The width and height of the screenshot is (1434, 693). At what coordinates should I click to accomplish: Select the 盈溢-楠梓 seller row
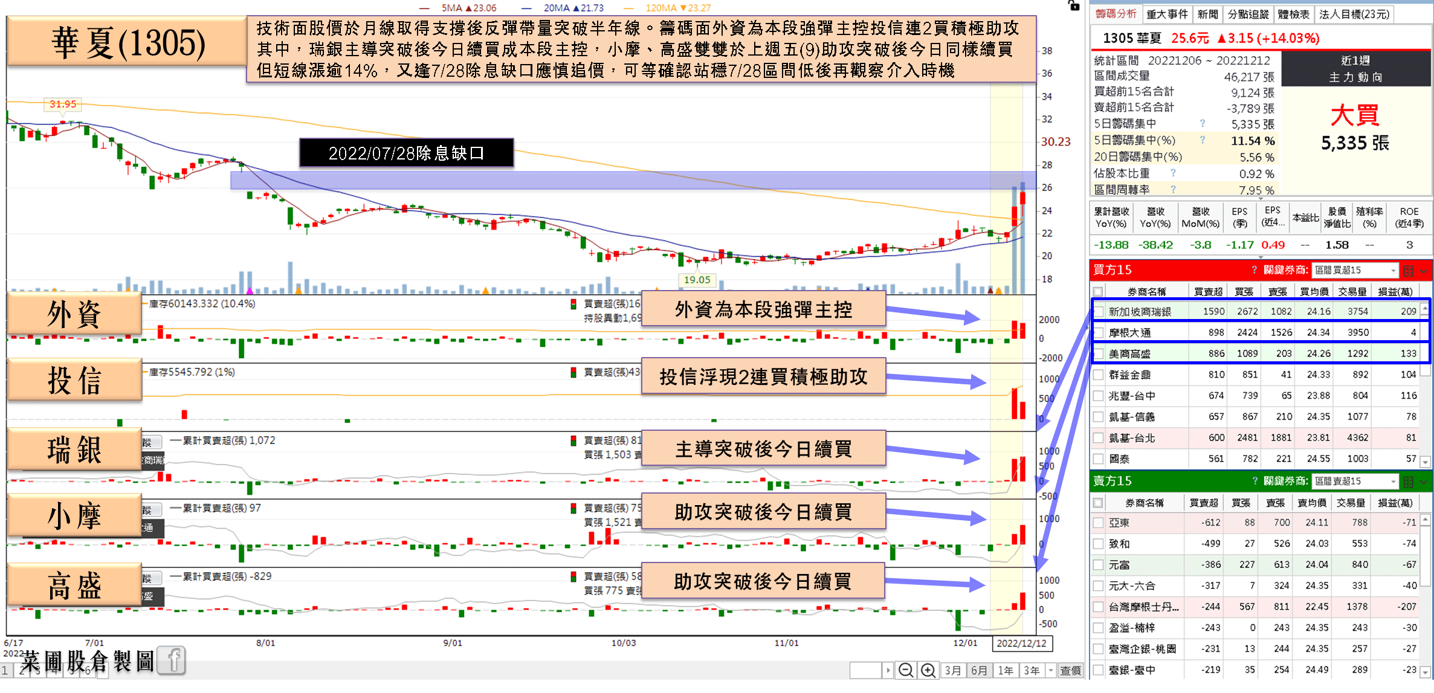click(1256, 628)
